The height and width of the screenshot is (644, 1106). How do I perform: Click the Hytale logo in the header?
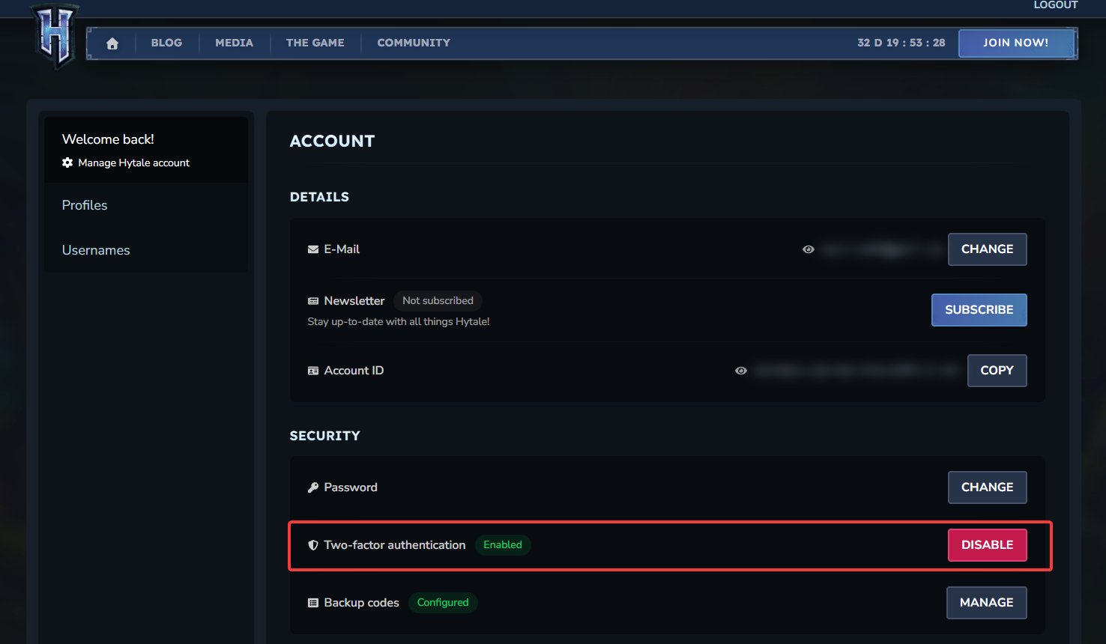click(x=55, y=35)
